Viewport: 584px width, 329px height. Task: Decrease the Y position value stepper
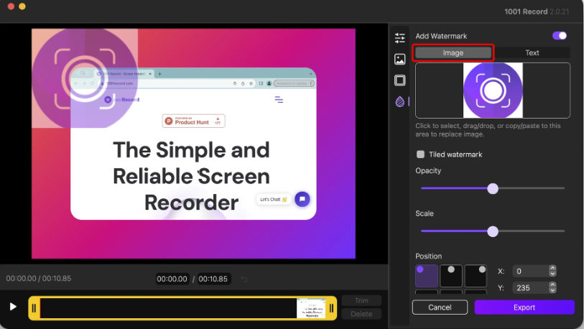point(552,290)
